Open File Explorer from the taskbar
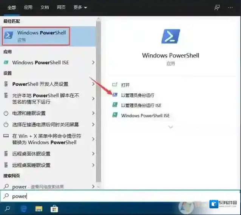The width and height of the screenshot is (241, 215). click(39, 208)
